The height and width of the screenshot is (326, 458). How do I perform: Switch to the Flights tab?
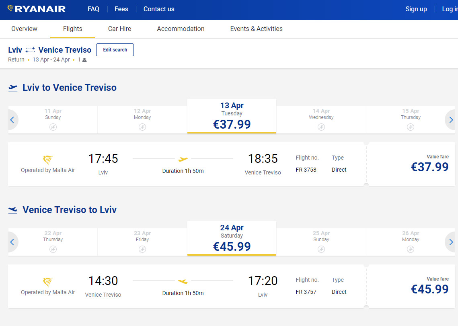point(73,29)
